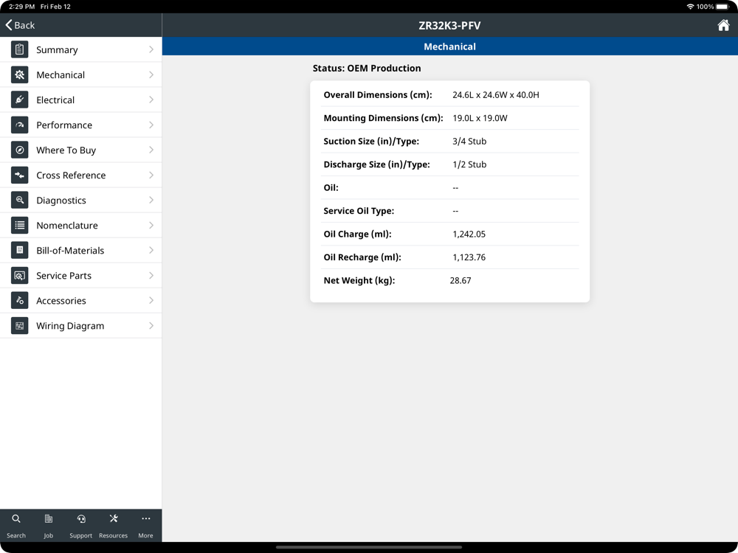Go back using the Back button
Screen dimensions: 738x553
(x=20, y=25)
